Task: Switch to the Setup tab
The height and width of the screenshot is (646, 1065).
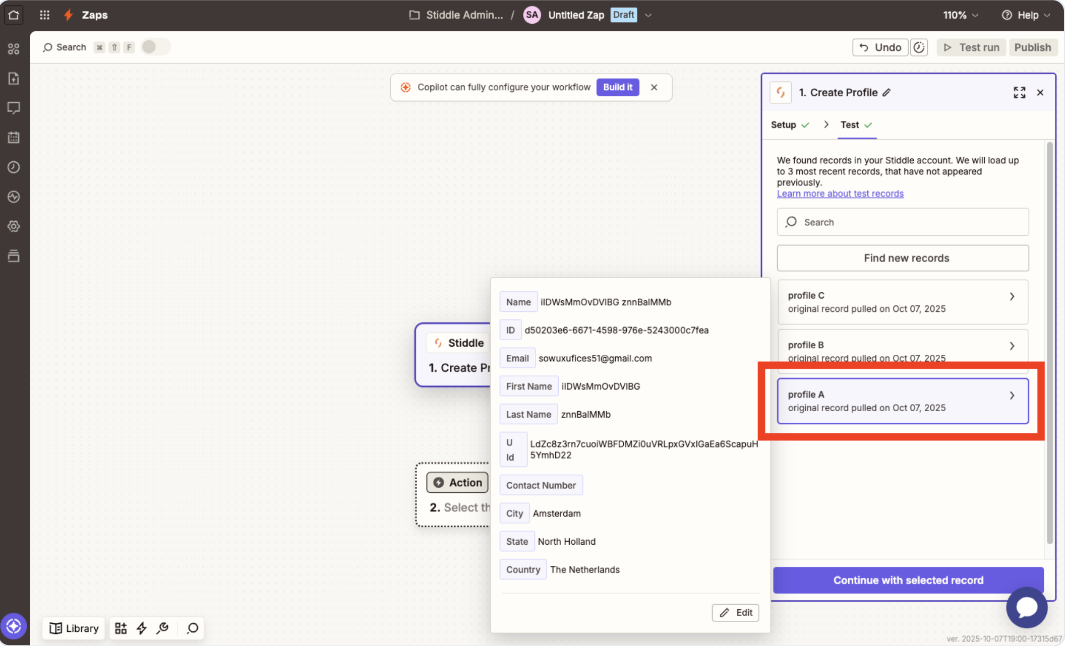Action: [784, 124]
